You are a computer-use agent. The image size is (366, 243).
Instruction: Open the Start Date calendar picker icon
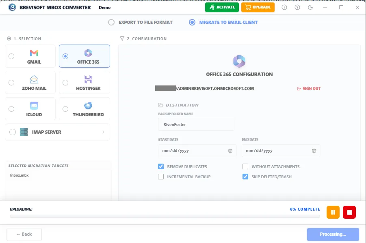230,151
